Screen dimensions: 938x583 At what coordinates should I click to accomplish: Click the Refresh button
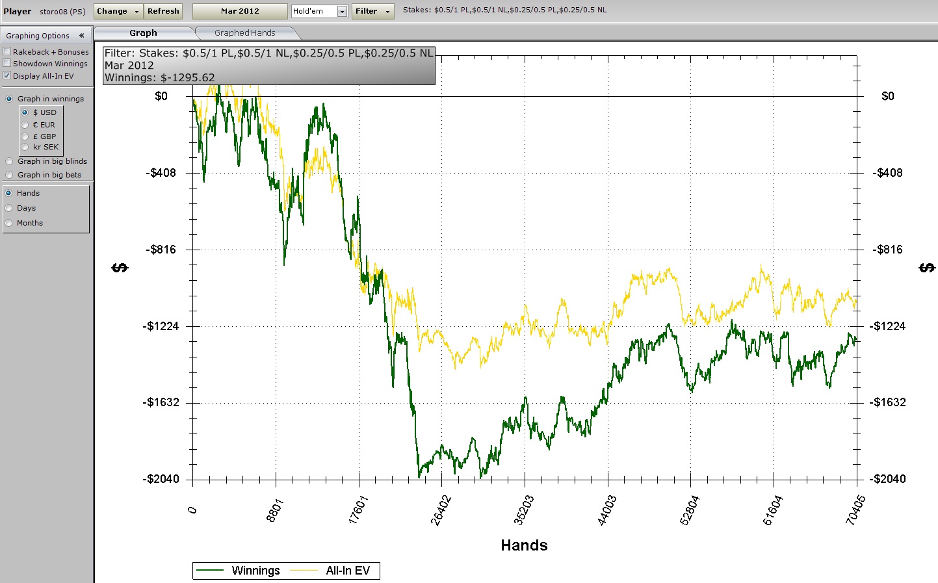coord(163,11)
